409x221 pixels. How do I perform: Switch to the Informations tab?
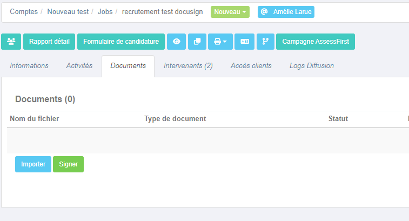click(29, 65)
